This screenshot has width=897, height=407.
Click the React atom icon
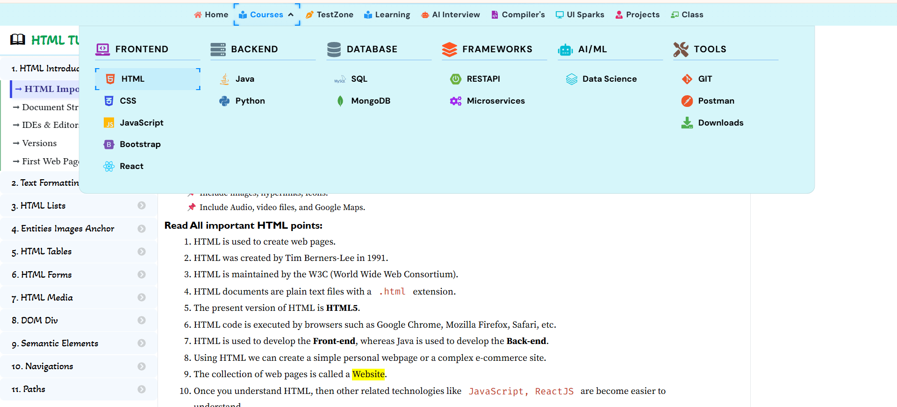(x=109, y=167)
